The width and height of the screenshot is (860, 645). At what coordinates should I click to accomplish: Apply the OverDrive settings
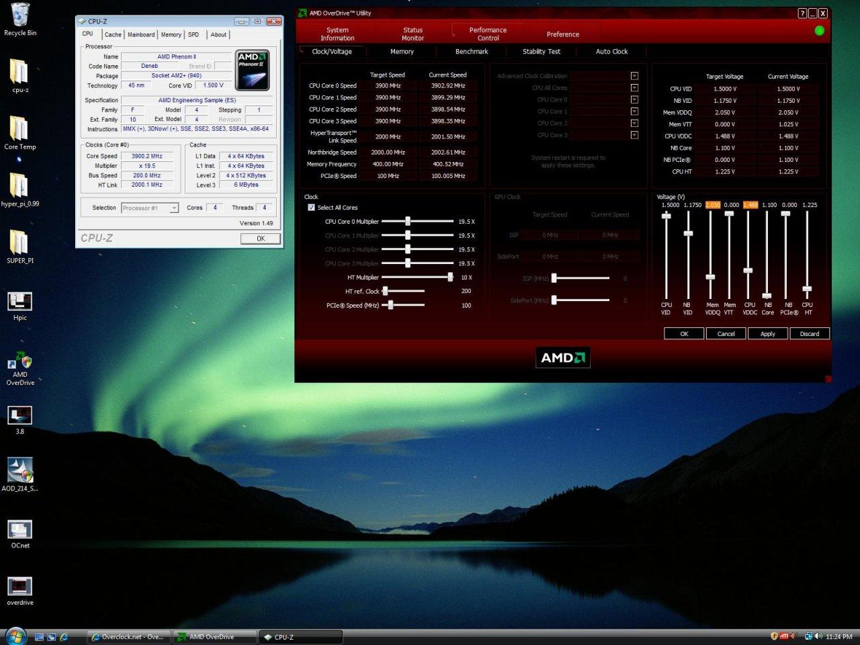pyautogui.click(x=767, y=334)
